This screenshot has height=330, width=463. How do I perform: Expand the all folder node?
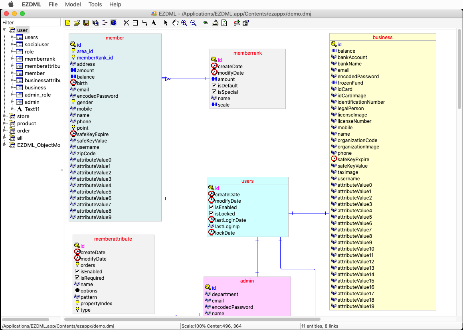(x=5, y=138)
